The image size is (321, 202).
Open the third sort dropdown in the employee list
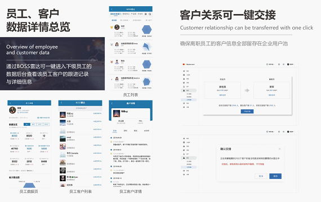click(x=137, y=20)
